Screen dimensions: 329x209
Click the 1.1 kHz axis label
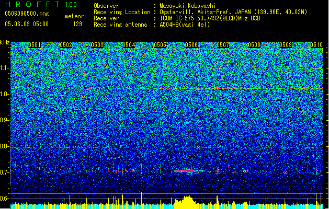5,68
